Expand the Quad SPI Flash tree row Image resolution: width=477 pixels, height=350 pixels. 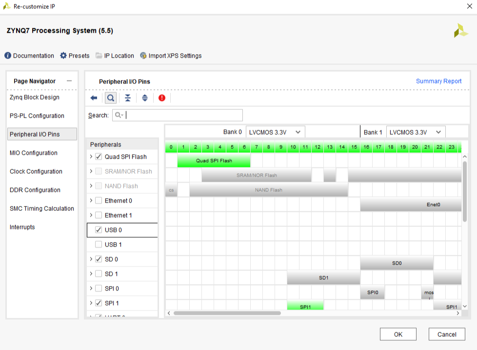pos(91,156)
